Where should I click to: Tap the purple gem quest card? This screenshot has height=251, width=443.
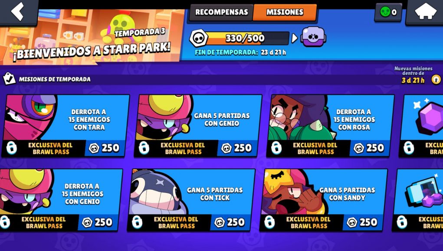pyautogui.click(x=421, y=125)
